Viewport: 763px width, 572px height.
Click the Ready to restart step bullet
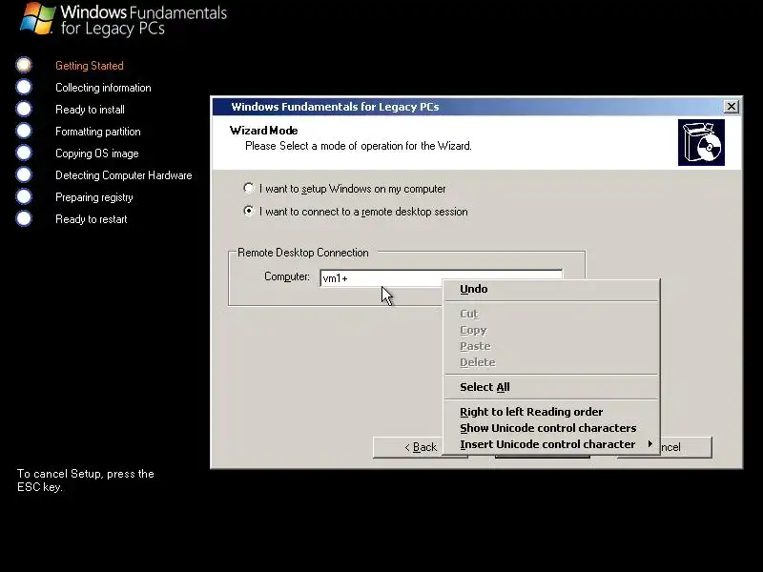24,218
